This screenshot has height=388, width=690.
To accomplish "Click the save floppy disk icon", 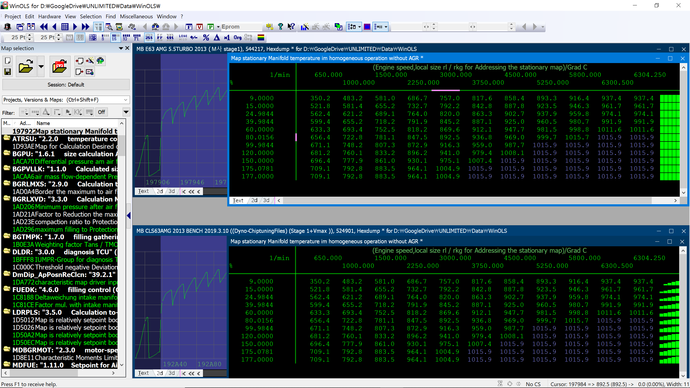I will point(8,72).
